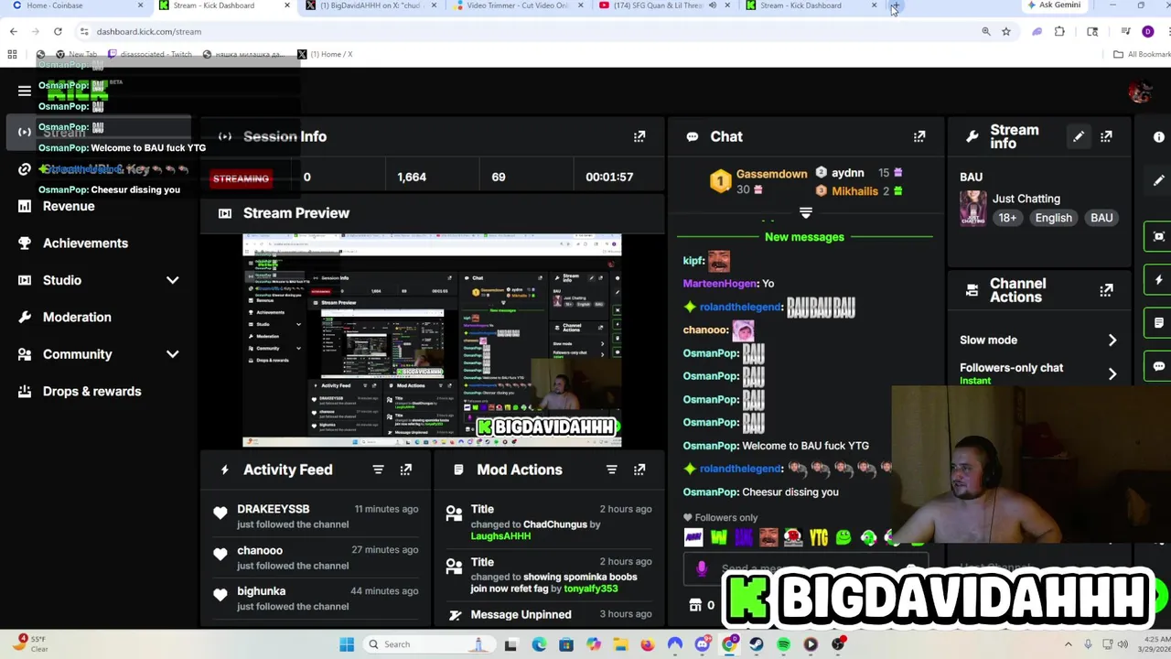Open a new browser tab

[x=895, y=5]
